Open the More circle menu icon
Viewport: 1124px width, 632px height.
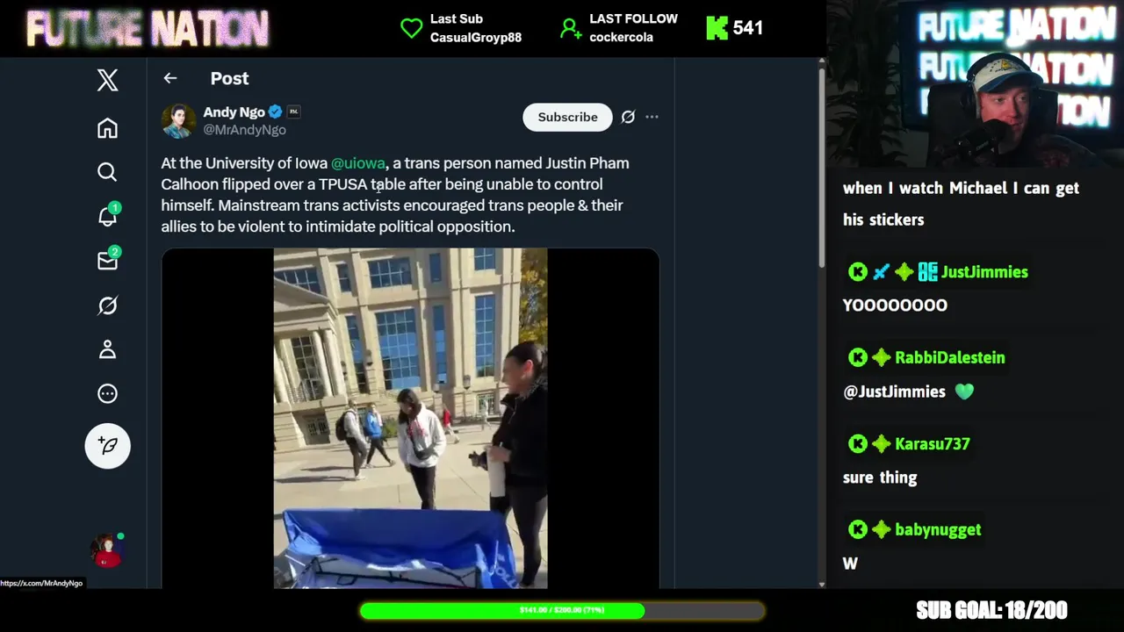point(107,393)
